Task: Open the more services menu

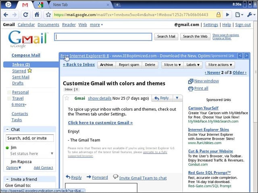Action: pyautogui.click(x=96, y=25)
